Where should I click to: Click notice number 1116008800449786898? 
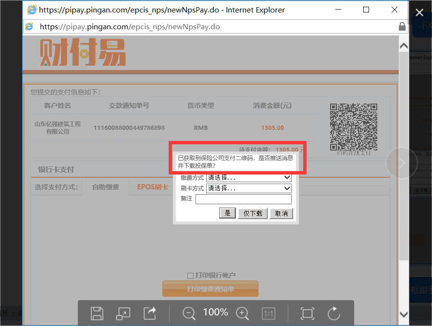tap(129, 128)
